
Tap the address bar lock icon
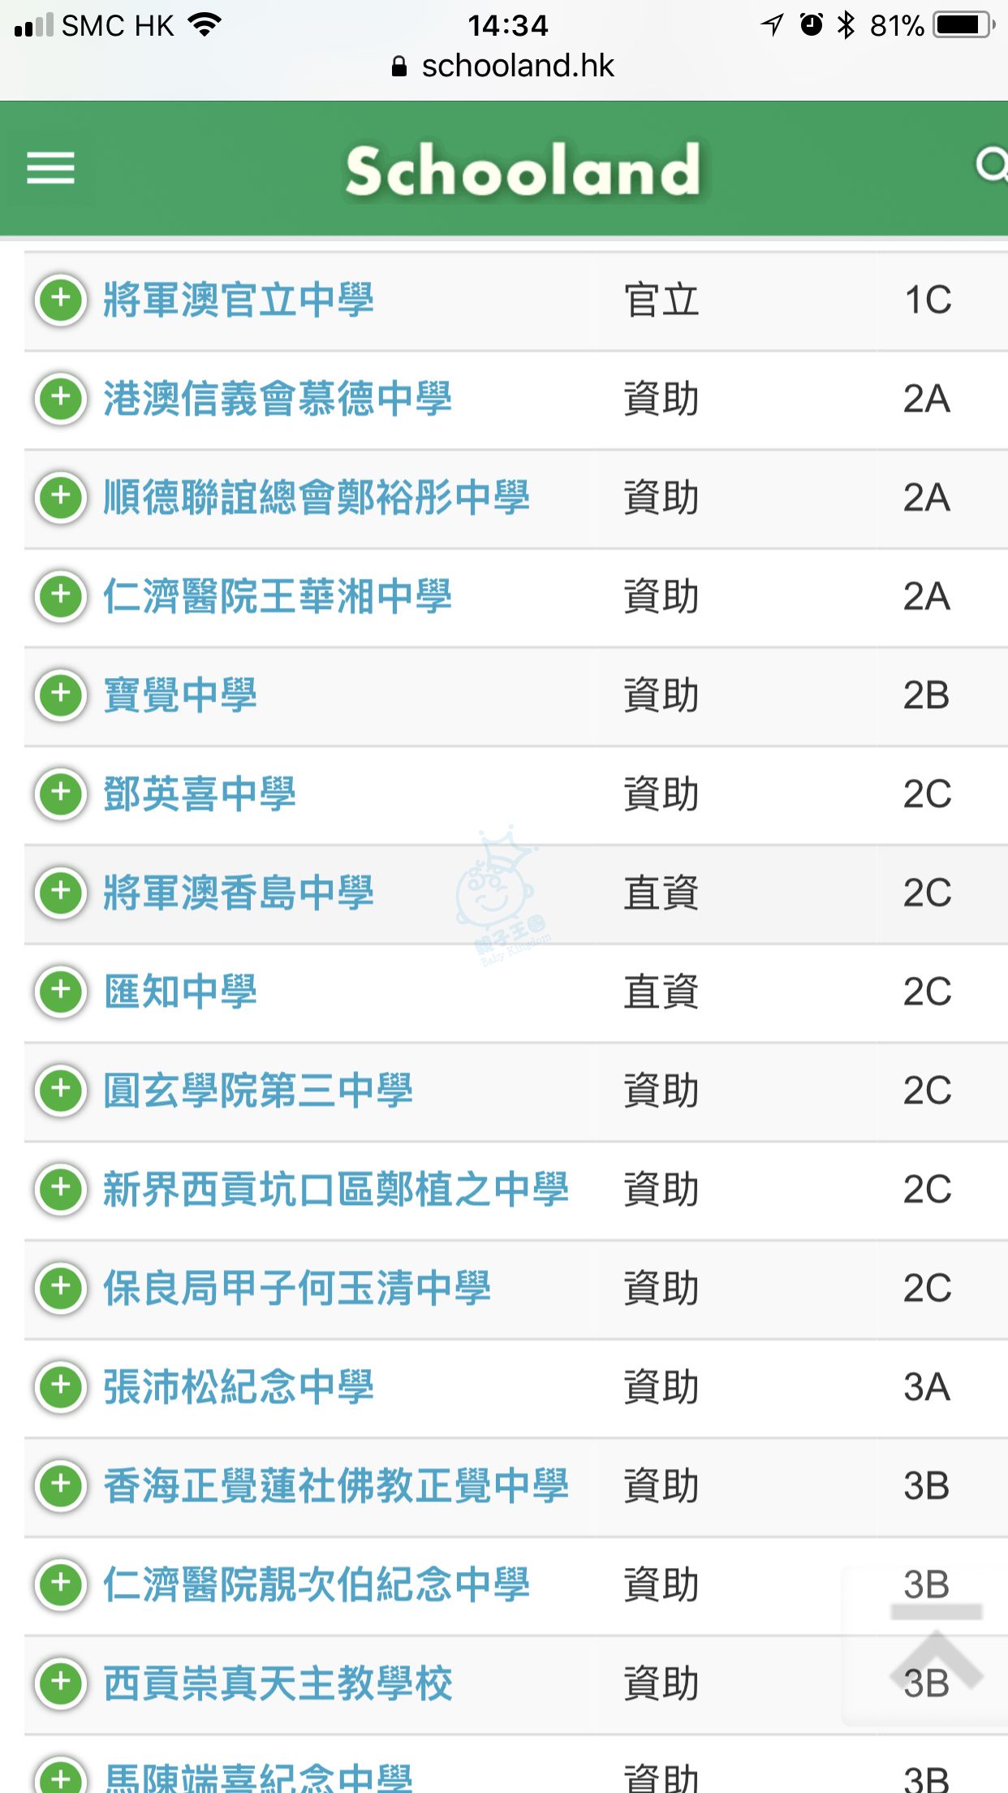coord(398,67)
